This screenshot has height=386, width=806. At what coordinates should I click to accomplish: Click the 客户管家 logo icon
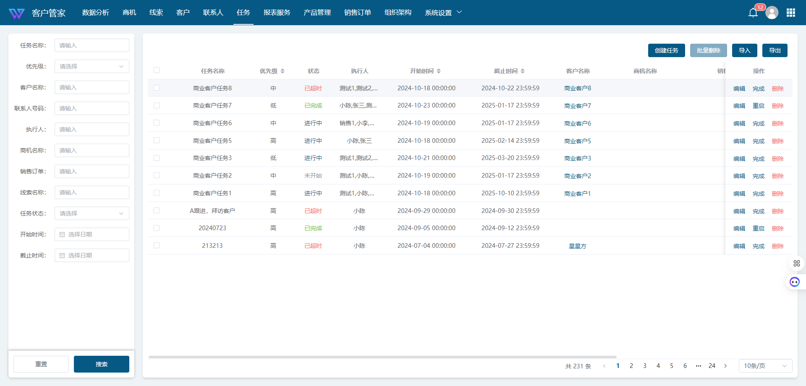click(17, 13)
